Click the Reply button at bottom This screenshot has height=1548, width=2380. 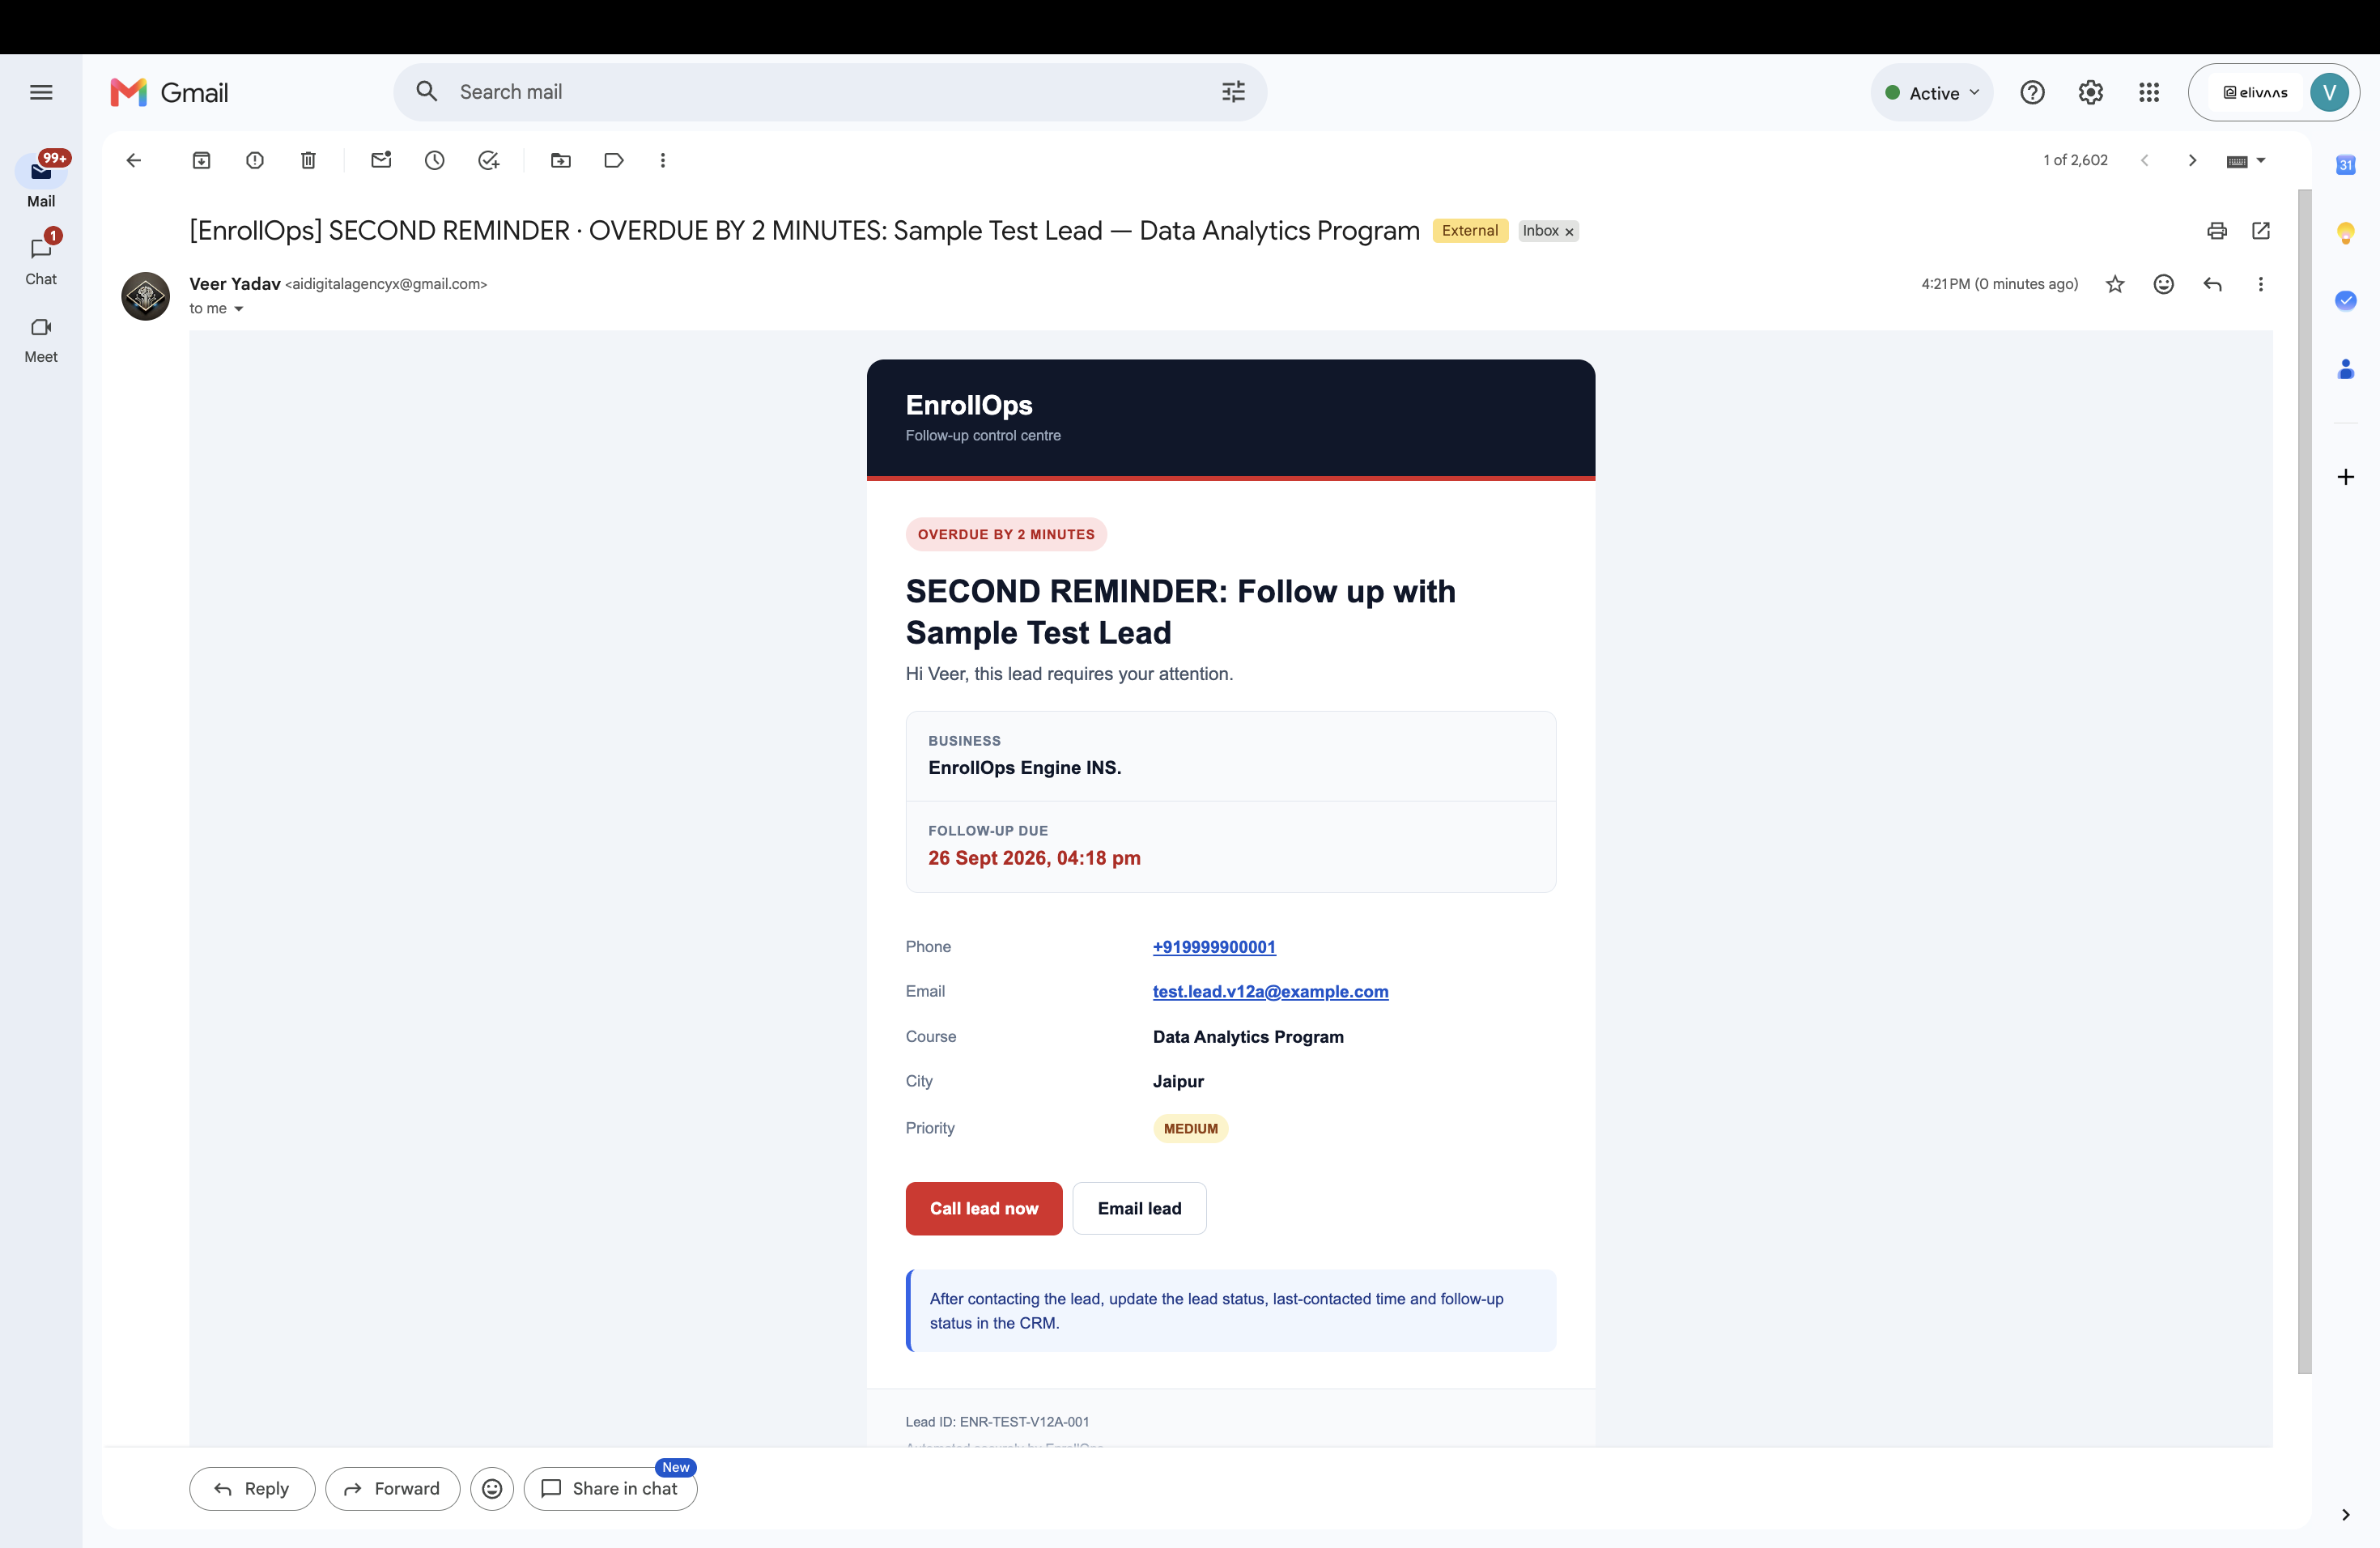pyautogui.click(x=252, y=1488)
